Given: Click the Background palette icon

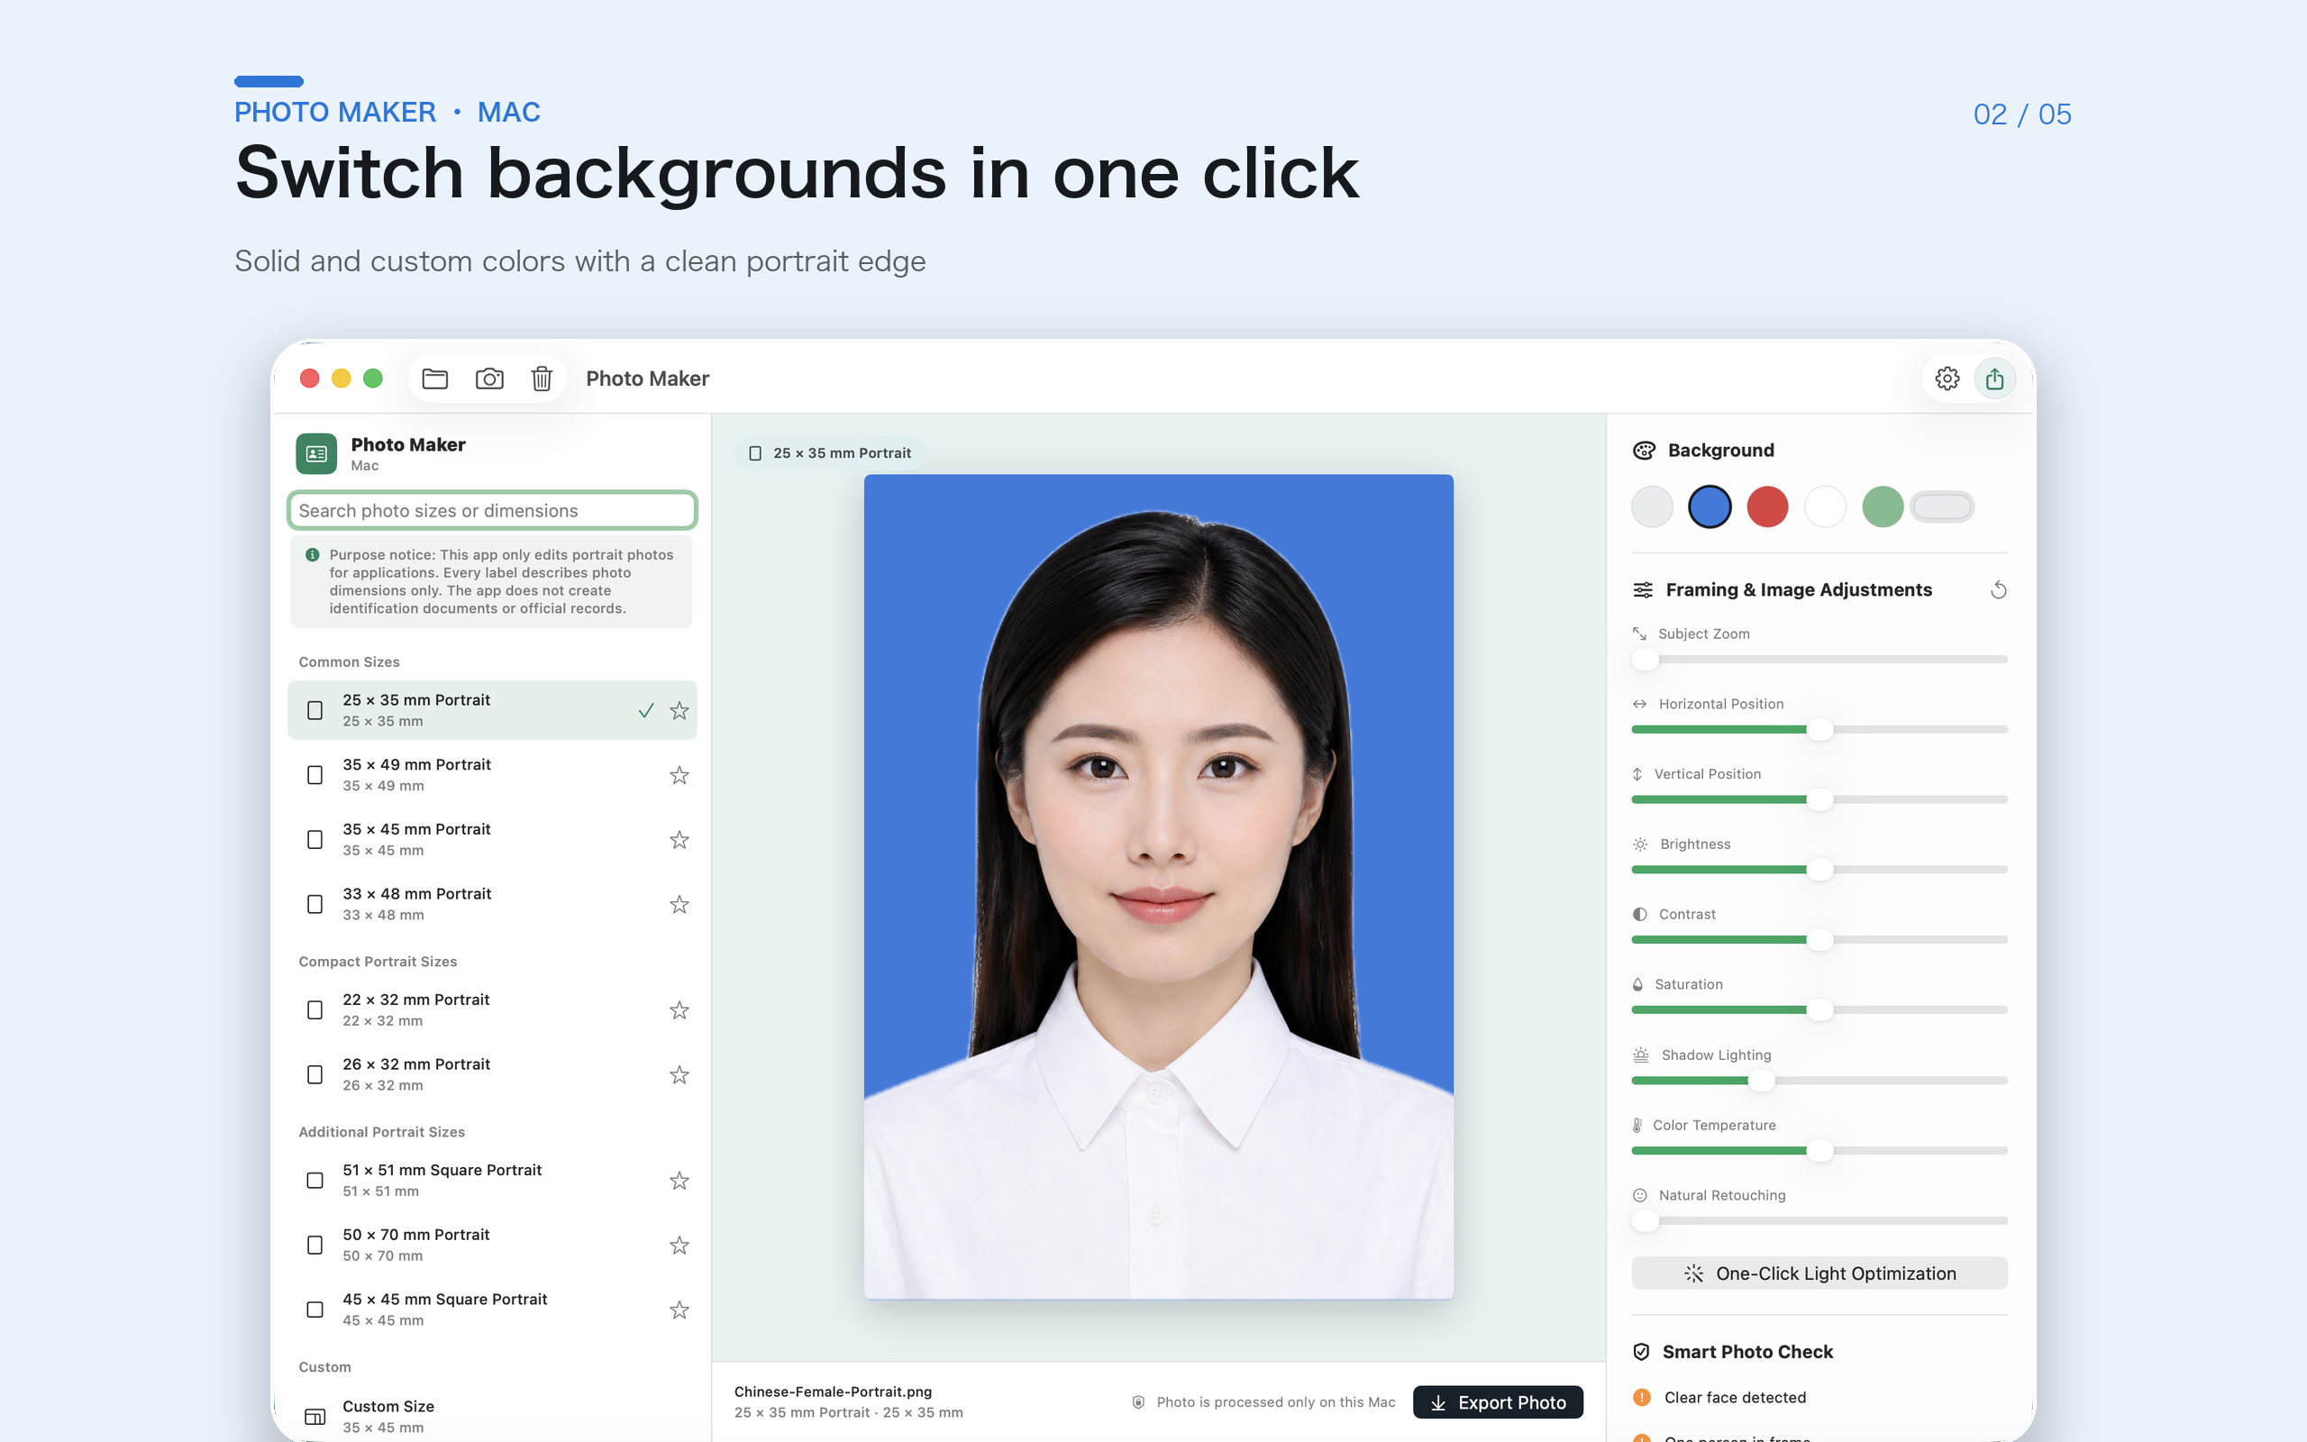Looking at the screenshot, I should [1645, 450].
